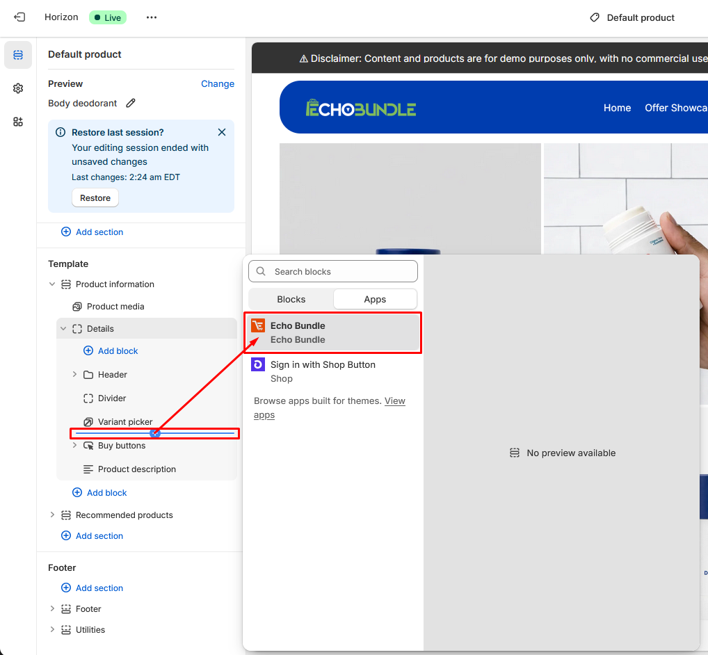Open the three-dots more actions menu
Screen dimensions: 708x655
152,17
